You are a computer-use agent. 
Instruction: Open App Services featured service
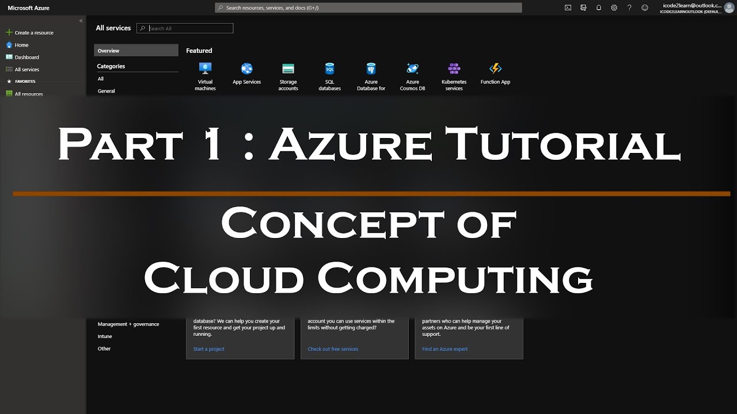(x=247, y=74)
